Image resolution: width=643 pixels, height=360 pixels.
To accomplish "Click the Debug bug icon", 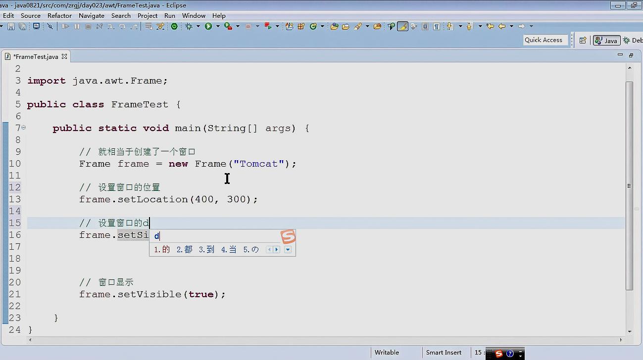I will [x=189, y=26].
